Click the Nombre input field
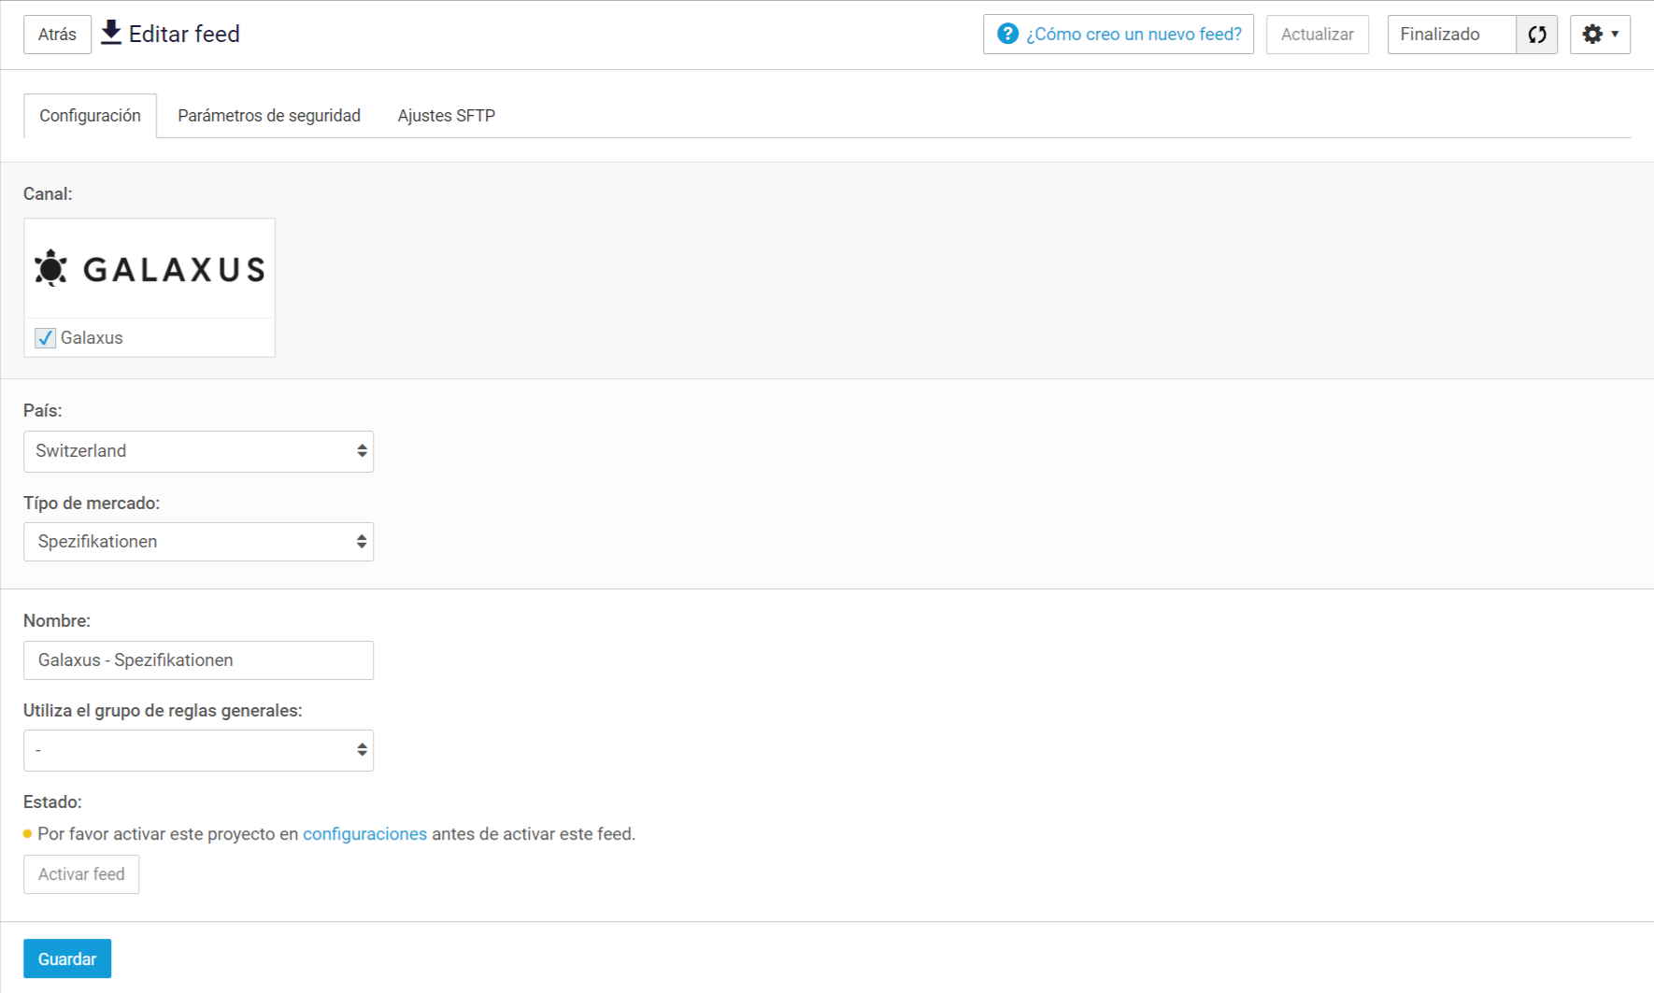The width and height of the screenshot is (1654, 993). (198, 660)
